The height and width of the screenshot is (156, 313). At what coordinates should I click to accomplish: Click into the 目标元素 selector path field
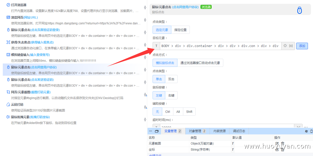[220, 46]
